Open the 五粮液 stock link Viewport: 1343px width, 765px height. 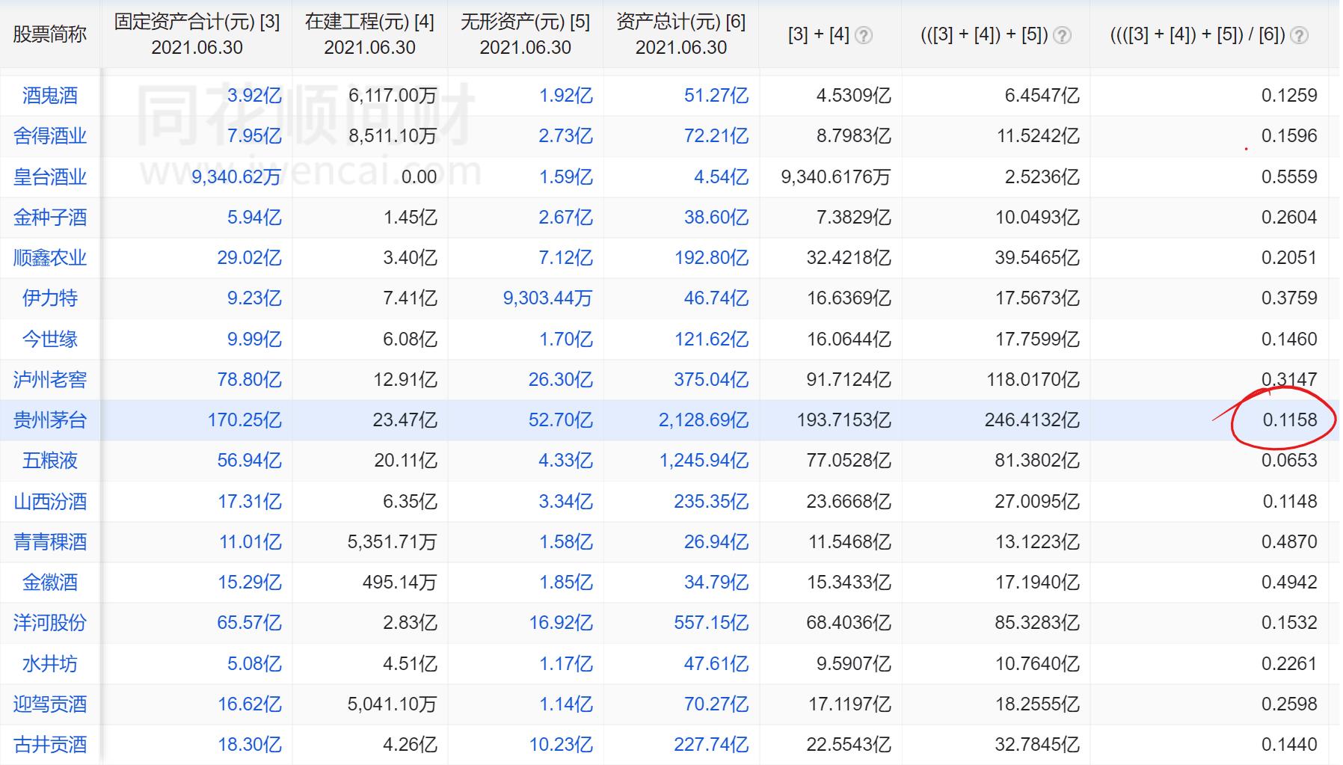(x=50, y=461)
